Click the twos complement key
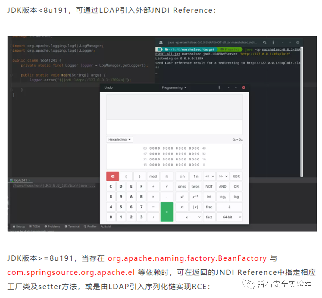322x298 pixels. (195, 186)
